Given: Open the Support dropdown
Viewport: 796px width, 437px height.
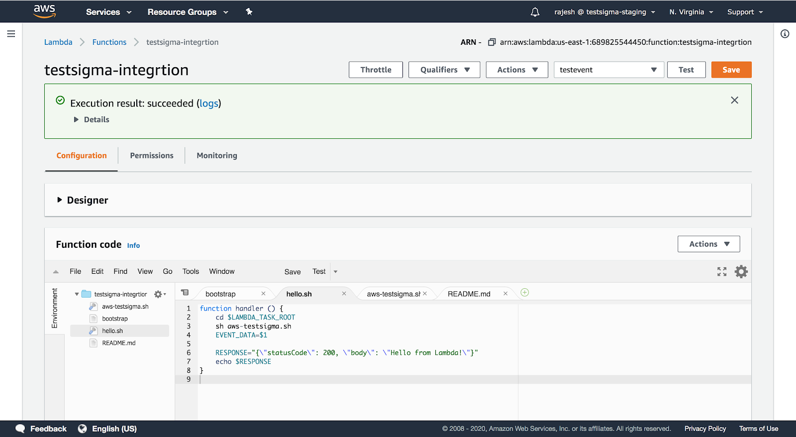Looking at the screenshot, I should tap(745, 12).
